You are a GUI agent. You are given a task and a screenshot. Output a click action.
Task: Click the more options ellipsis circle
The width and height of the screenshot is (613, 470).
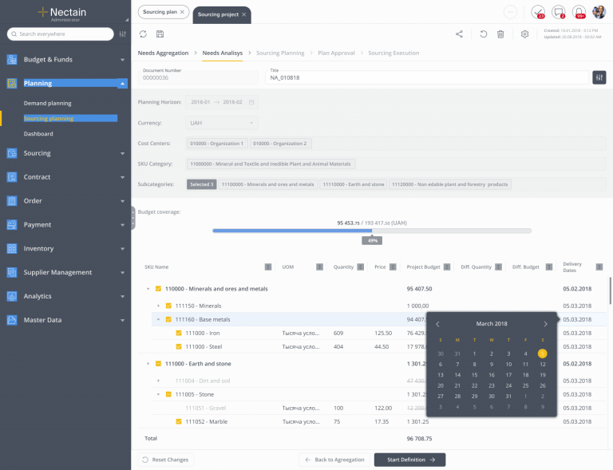[x=510, y=12]
